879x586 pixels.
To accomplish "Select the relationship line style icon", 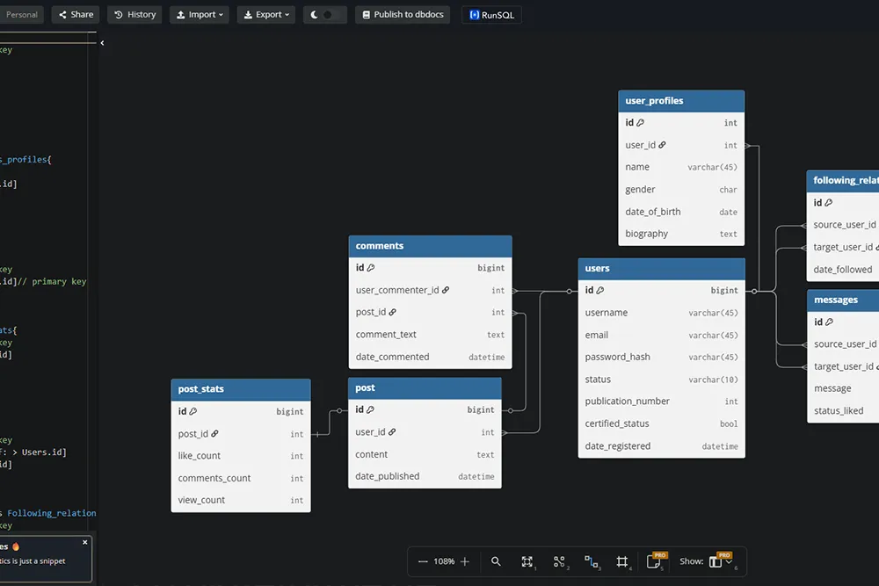I will tap(591, 561).
